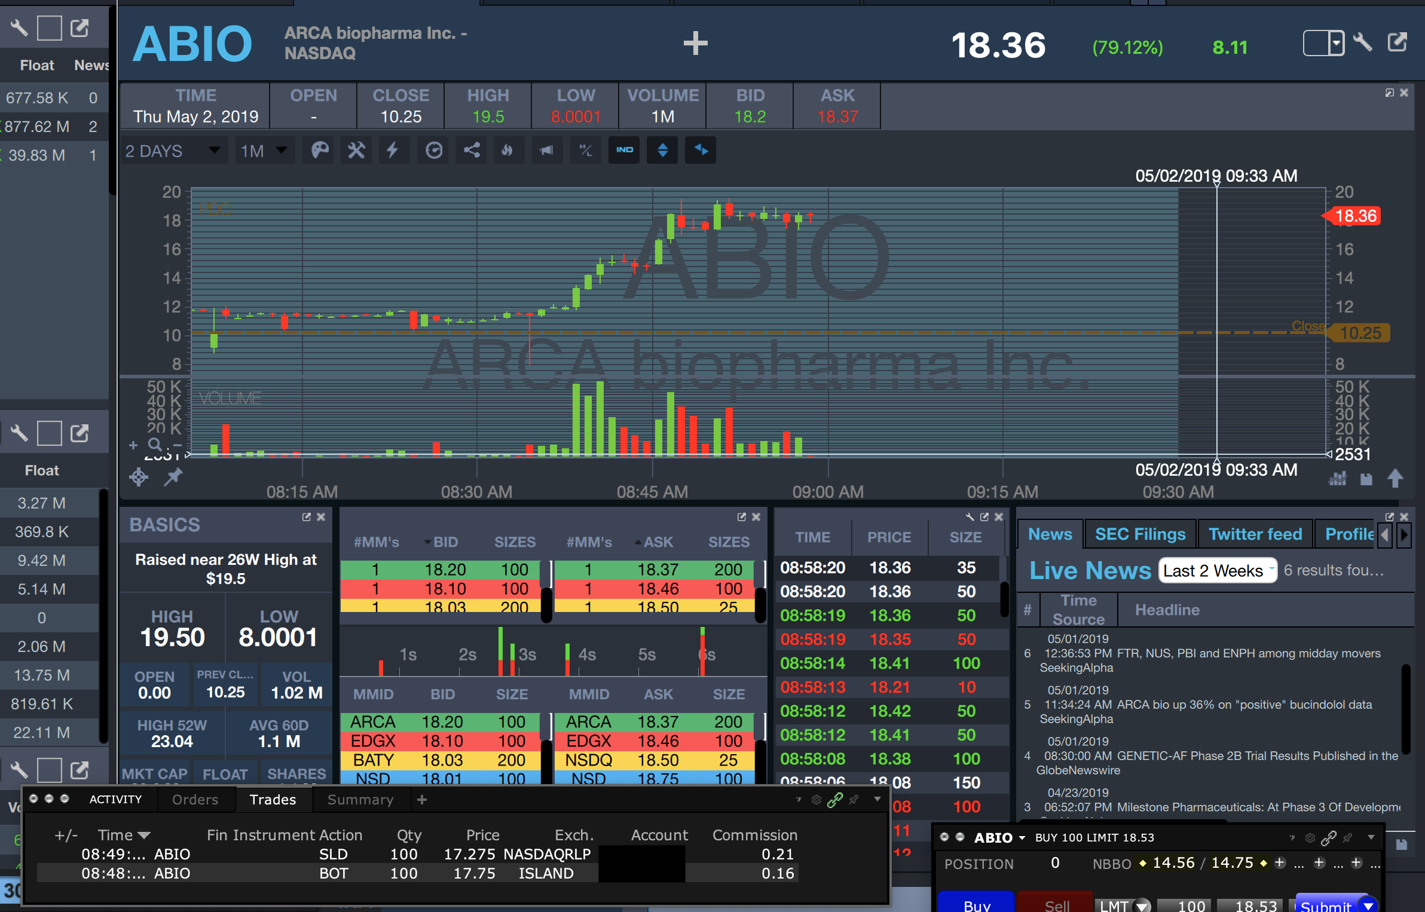
Task: Click the pushpin icon below chart
Action: pos(173,477)
